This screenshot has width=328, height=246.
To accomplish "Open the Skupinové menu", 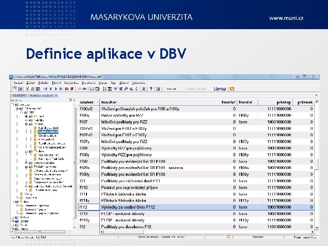I will point(88,83).
